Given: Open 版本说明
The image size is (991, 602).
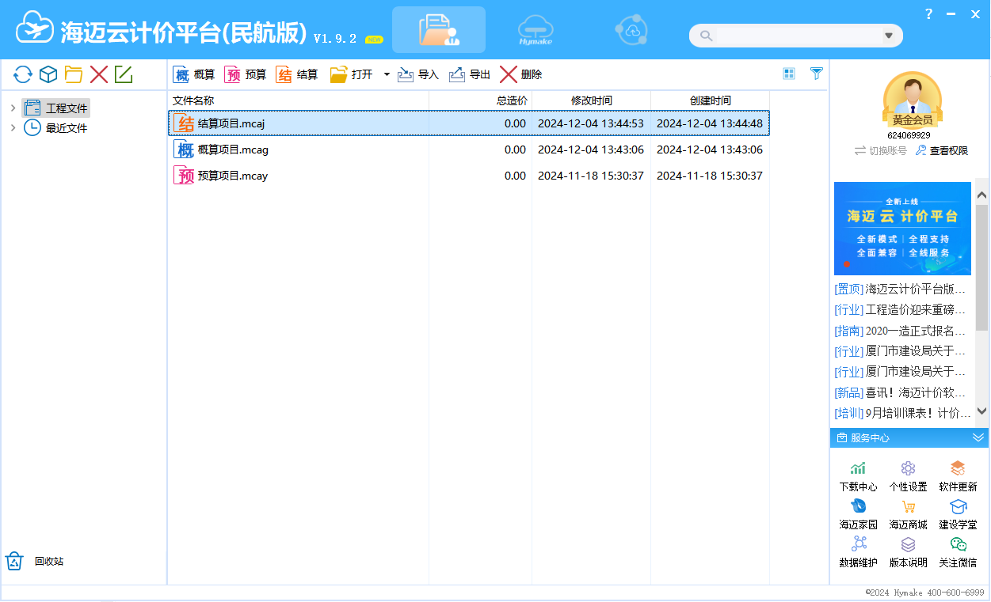Looking at the screenshot, I should [x=908, y=553].
